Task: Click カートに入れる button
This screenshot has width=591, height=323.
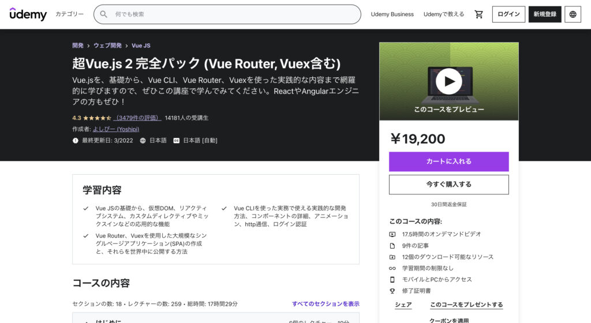Action: [448, 161]
